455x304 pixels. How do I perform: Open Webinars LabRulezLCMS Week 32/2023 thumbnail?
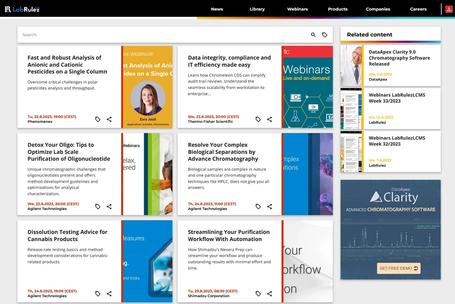tap(351, 152)
